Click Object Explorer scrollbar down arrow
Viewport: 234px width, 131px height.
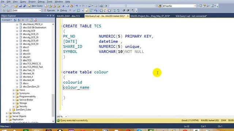point(53,121)
